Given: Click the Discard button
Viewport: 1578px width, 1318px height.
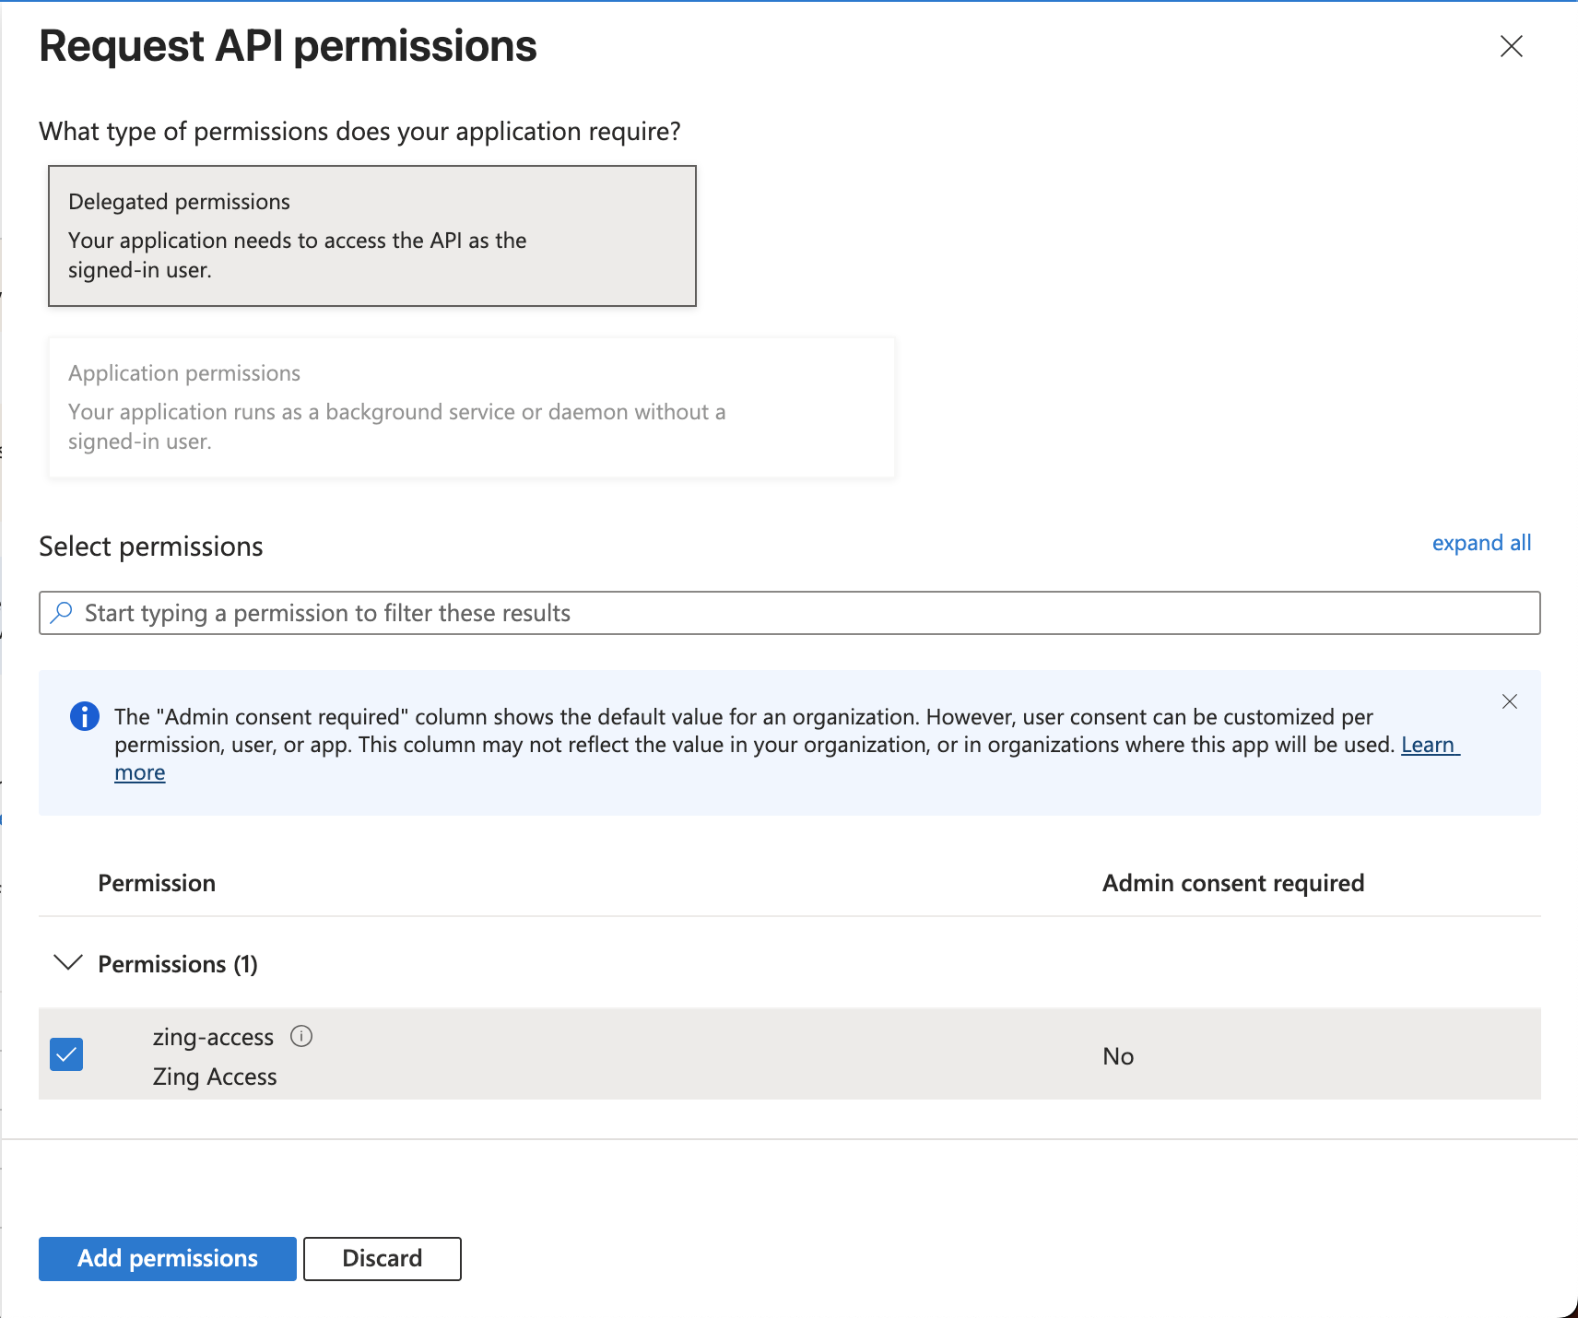Looking at the screenshot, I should [x=382, y=1258].
